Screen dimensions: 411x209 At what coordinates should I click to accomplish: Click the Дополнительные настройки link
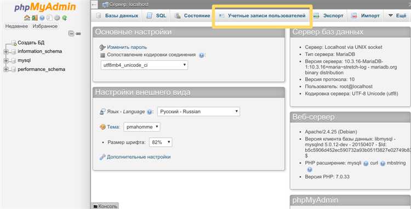139,157
